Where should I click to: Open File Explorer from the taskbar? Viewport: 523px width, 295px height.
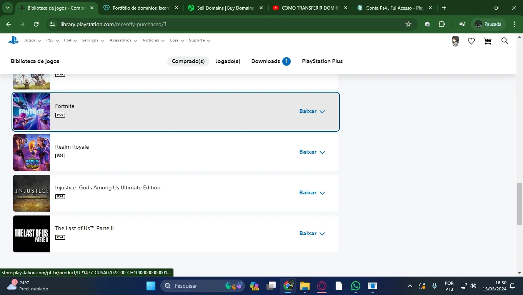305,286
